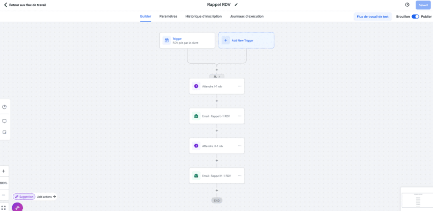Click Add New Trigger box

[x=246, y=40]
